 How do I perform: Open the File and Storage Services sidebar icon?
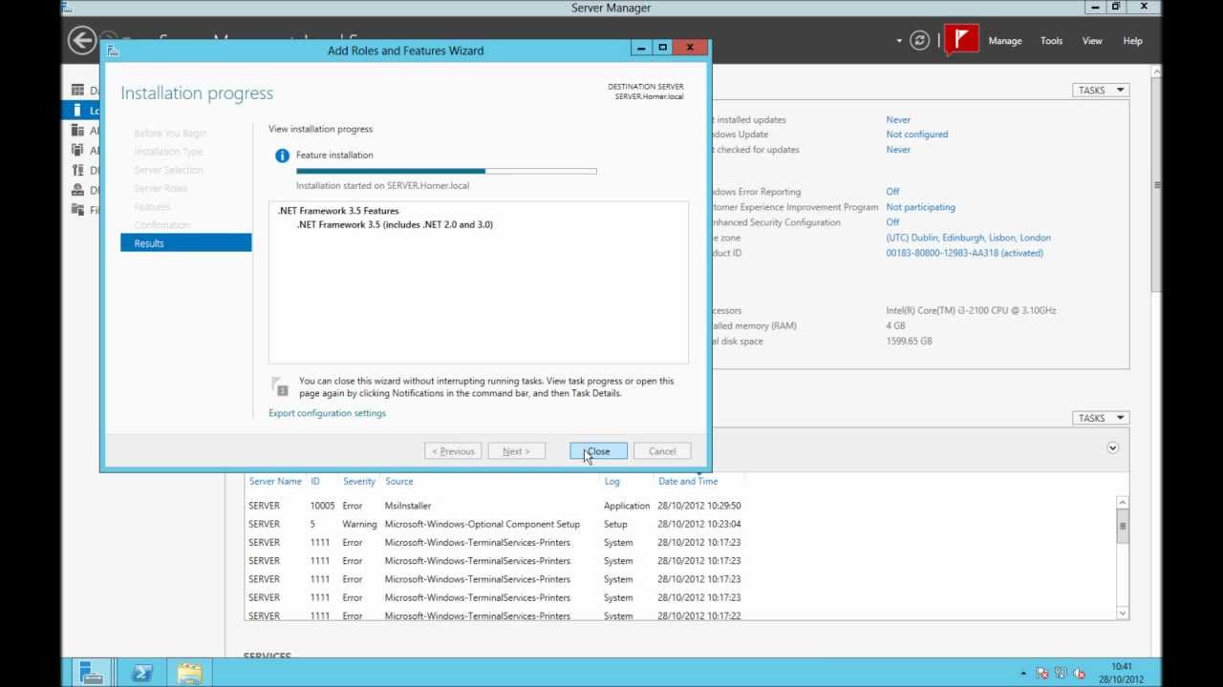point(77,210)
